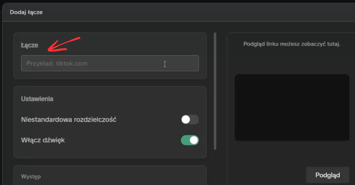Click the Włącz dźwięk label text
The height and width of the screenshot is (185, 355).
coord(43,140)
